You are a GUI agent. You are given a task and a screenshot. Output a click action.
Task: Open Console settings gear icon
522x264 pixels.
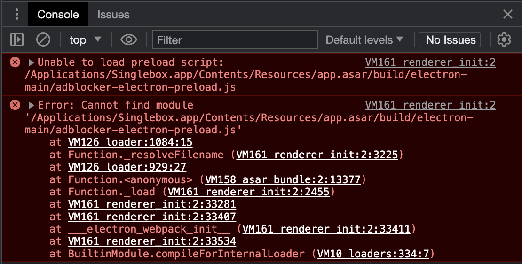tap(504, 39)
